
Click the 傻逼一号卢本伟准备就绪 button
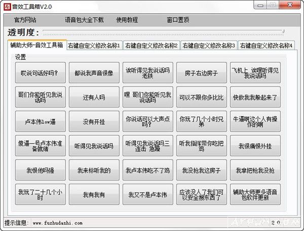pos(41,146)
